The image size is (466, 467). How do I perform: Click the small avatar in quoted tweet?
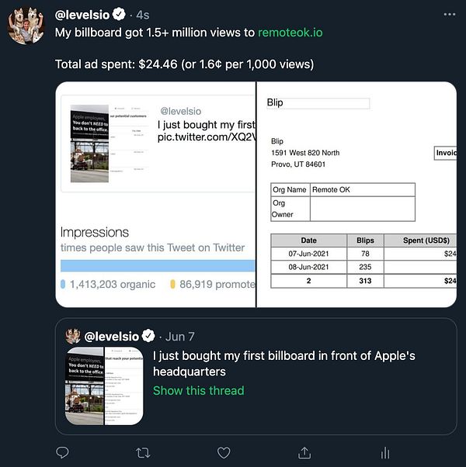pos(73,336)
